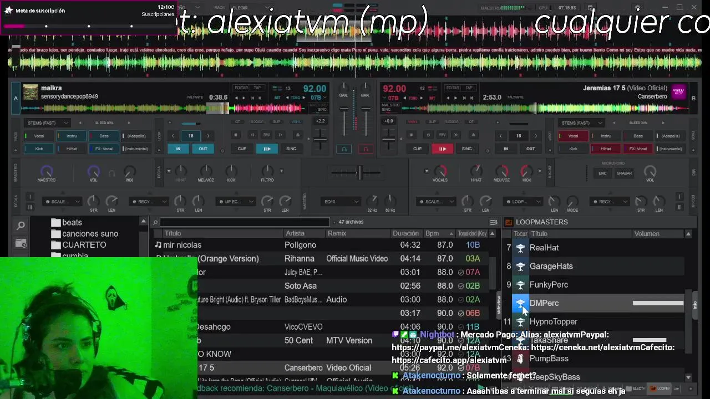
Task: Set loop OUT on deck B
Action: tap(530, 149)
